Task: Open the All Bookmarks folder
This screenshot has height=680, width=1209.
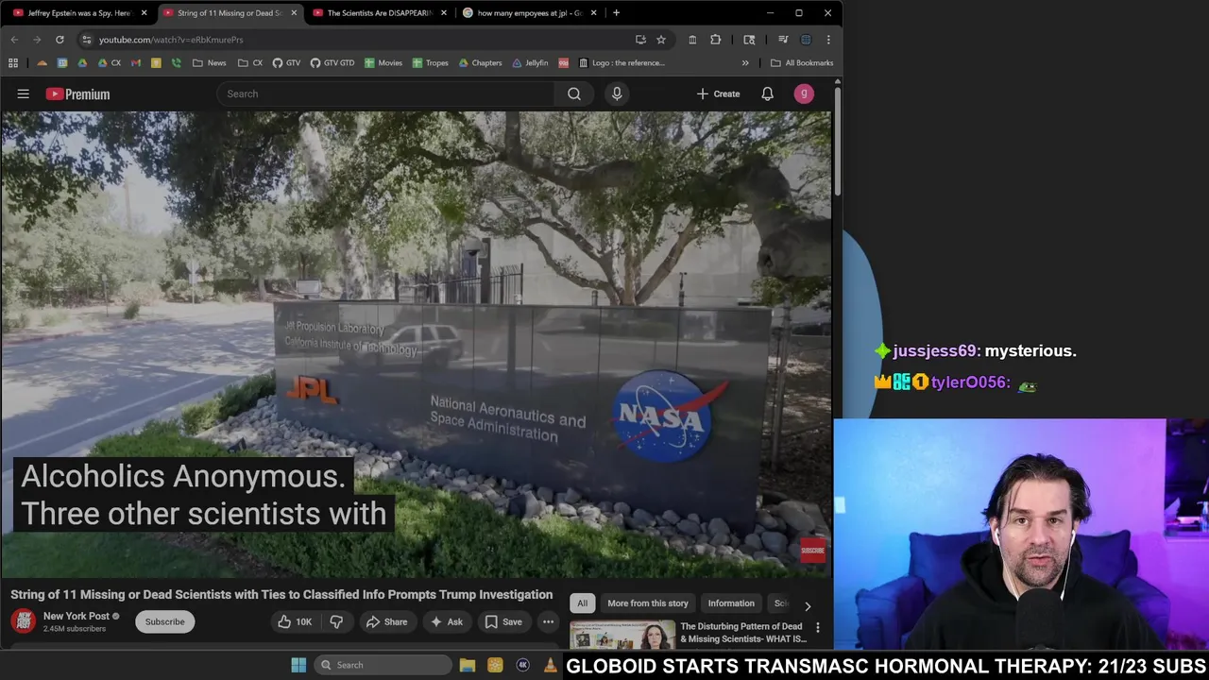Action: (x=802, y=63)
